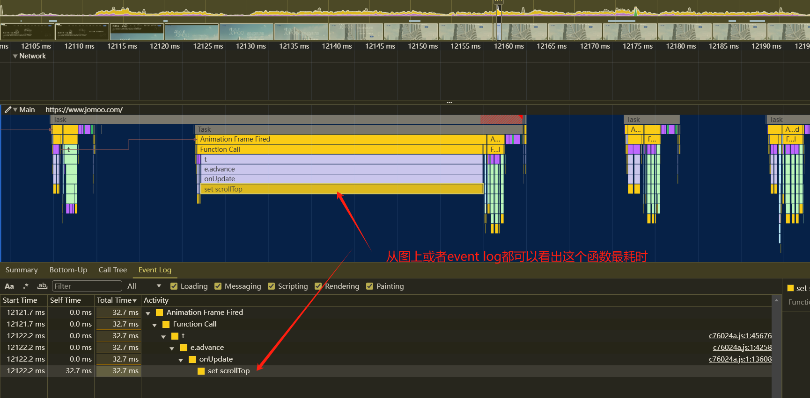This screenshot has width=810, height=398.
Task: Click the first screenshot thumbnail in filmstrip
Action: (x=27, y=32)
